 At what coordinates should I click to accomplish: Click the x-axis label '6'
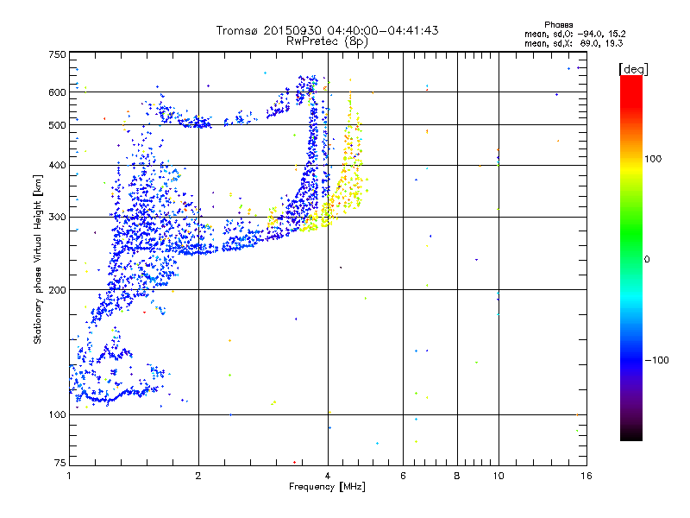click(403, 476)
